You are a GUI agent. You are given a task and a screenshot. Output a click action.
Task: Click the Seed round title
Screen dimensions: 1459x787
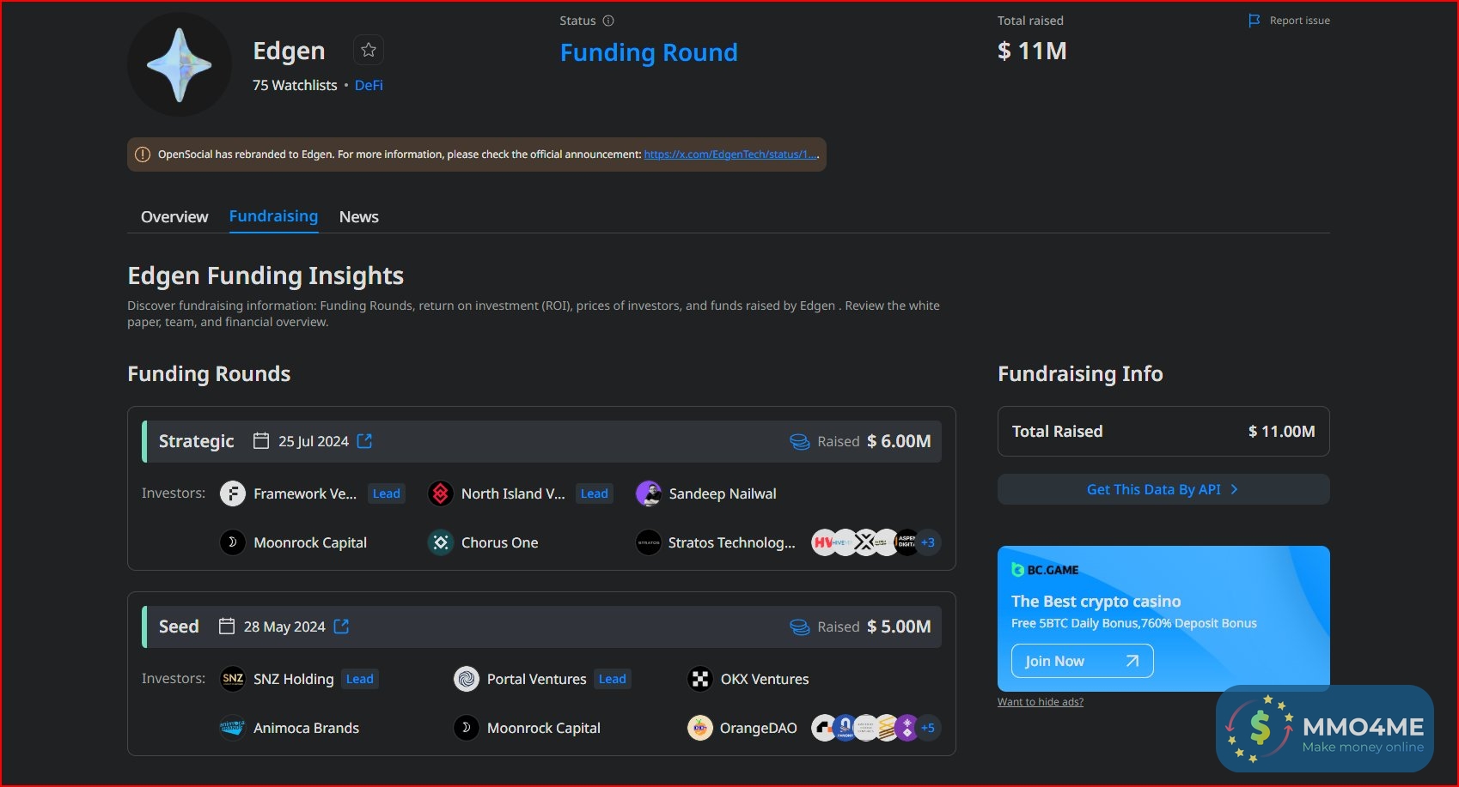tap(179, 627)
